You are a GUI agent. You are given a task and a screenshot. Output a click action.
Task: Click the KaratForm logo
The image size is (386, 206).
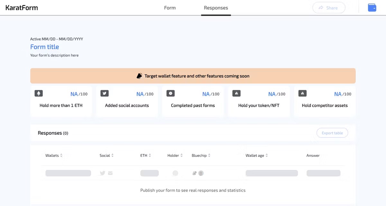22,8
